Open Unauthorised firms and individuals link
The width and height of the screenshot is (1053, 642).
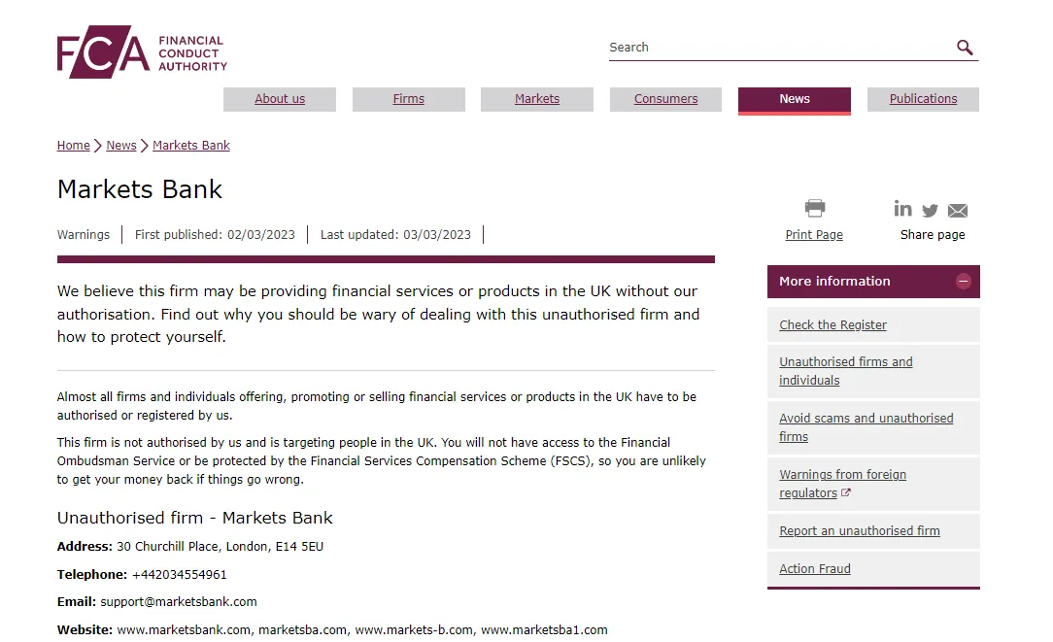pyautogui.click(x=845, y=371)
